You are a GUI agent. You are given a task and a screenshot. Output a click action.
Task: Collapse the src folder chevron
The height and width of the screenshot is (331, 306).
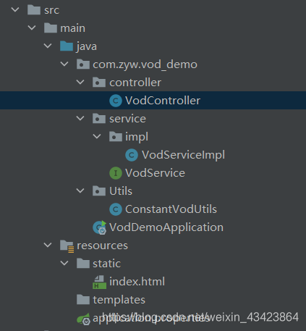(15, 9)
